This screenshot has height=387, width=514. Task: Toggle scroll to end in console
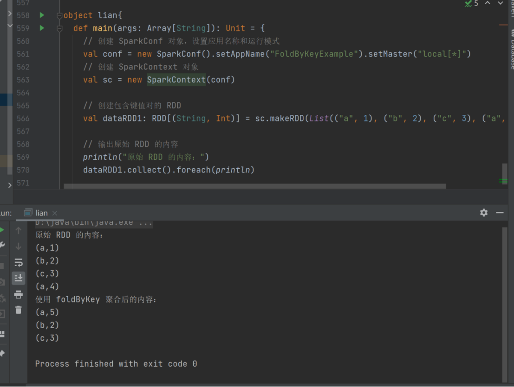pos(19,278)
